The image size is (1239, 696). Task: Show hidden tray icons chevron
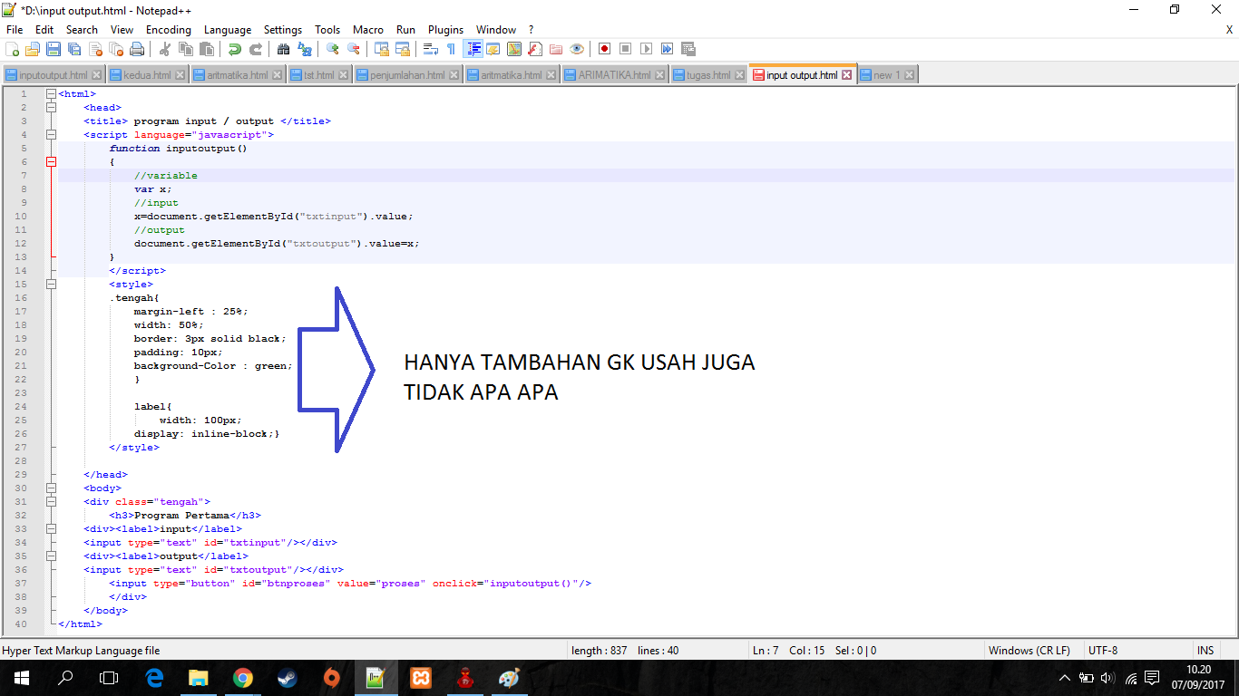1065,678
